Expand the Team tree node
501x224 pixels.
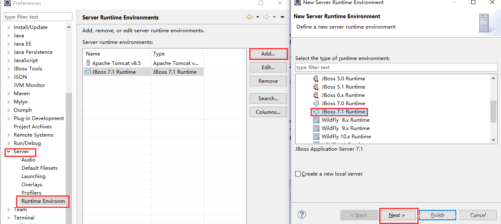point(9,210)
